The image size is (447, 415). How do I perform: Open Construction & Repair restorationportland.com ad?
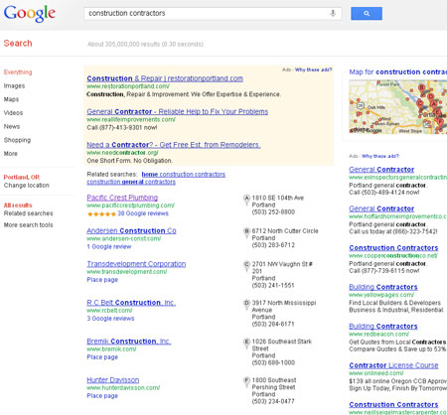tap(165, 78)
